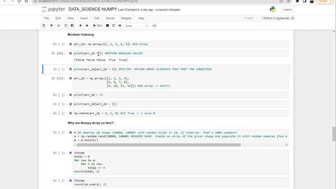336x189 pixels.
Task: Click into the arr_1d = np.array code cell
Action: point(181,44)
